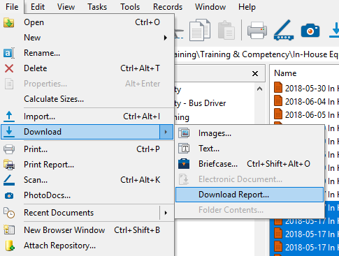The width and height of the screenshot is (339, 256).
Task: Click the Copy documents toolbar icon
Action: point(200,30)
